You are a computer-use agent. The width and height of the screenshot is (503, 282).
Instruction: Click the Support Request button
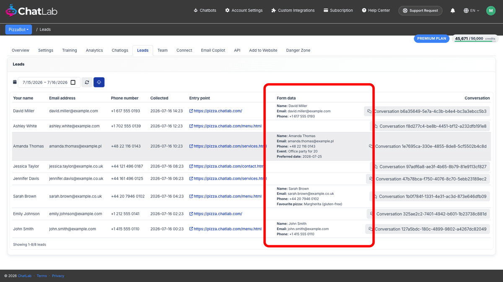coord(420,10)
